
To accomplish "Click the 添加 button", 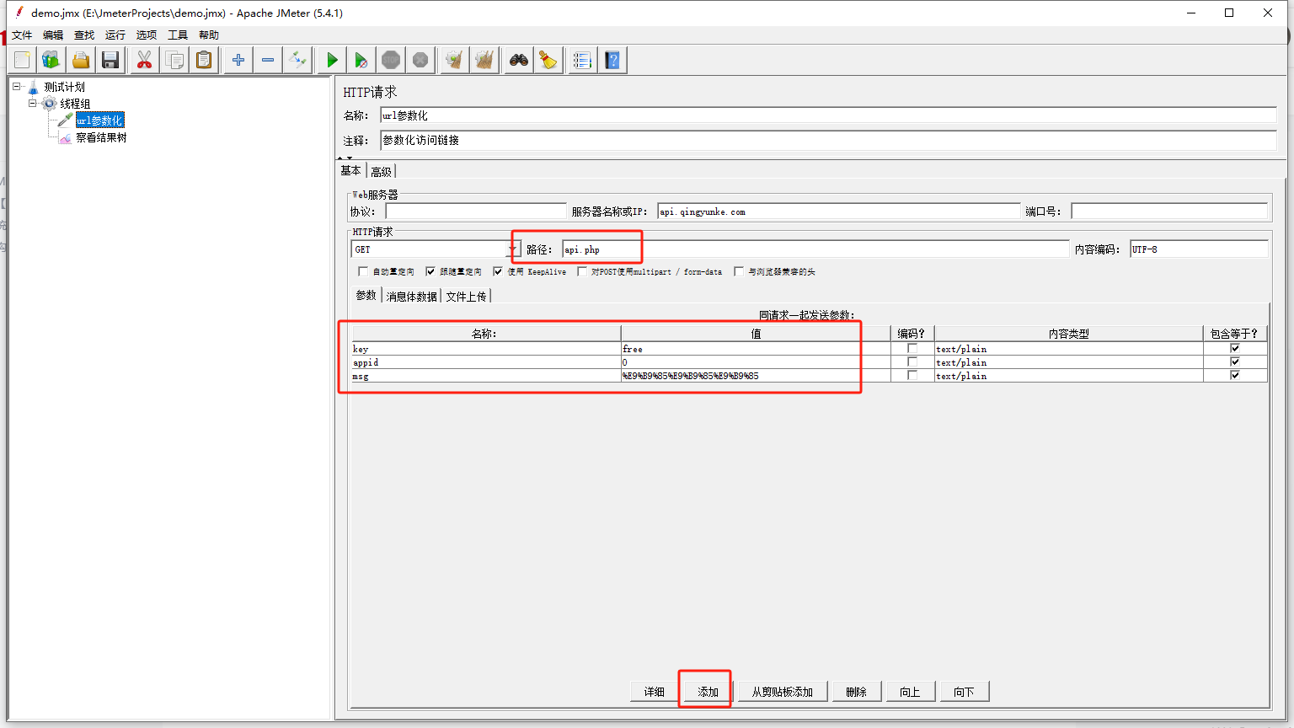I will [x=708, y=692].
